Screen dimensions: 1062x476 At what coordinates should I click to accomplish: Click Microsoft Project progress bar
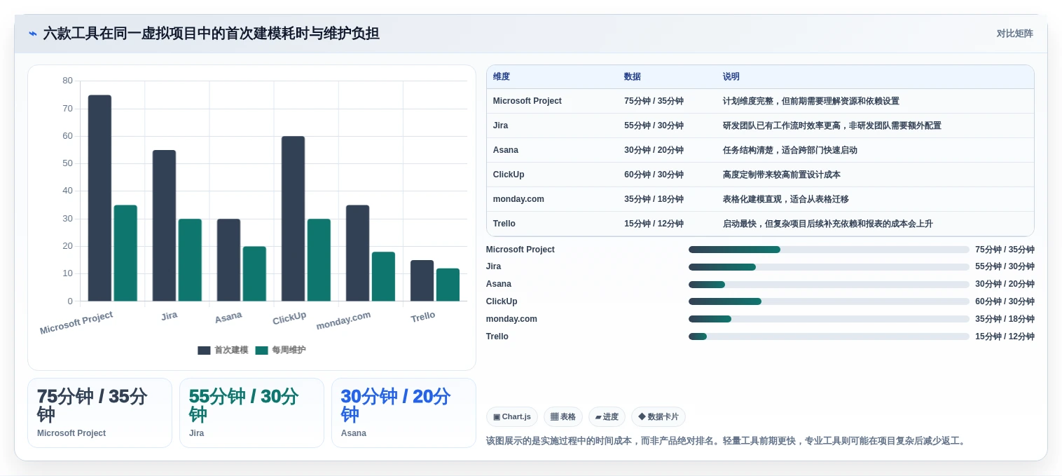click(x=829, y=250)
